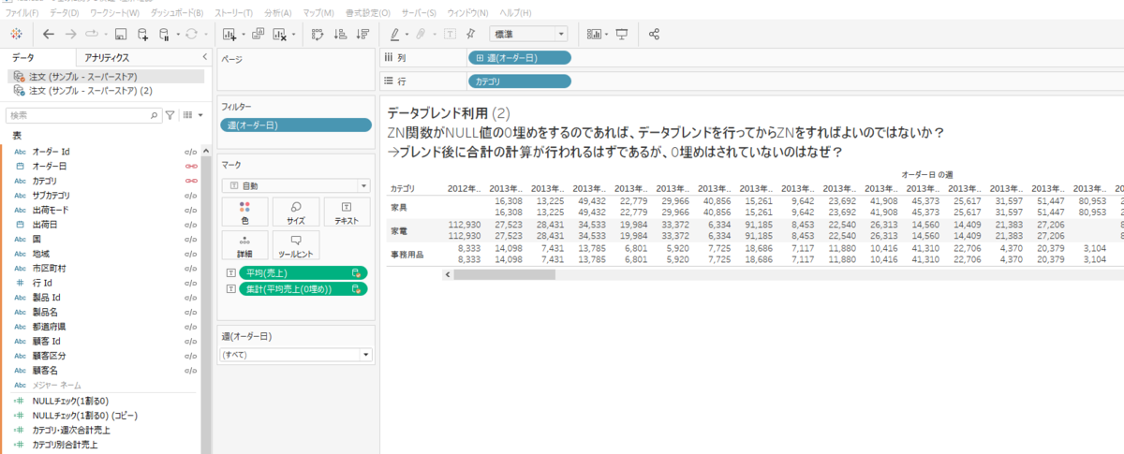Expand the Show Me dropdown arrow
The image size is (1124, 454).
point(606,35)
